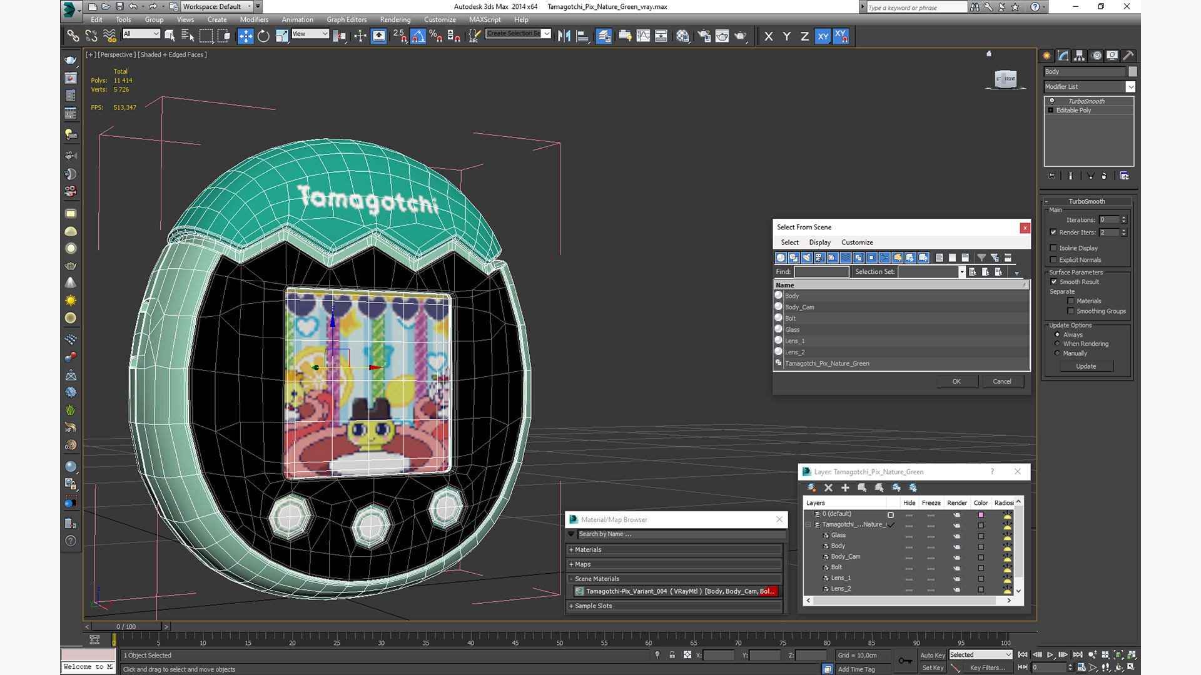
Task: Open the MAXScript menu
Action: (x=485, y=19)
